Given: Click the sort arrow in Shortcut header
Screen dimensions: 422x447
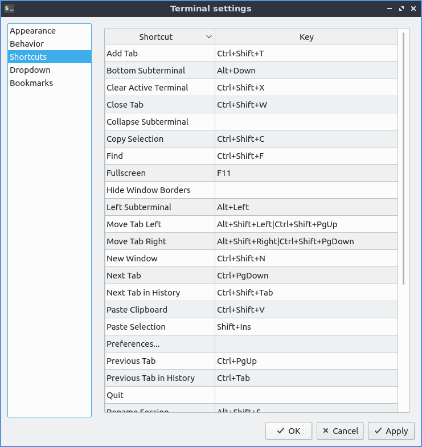Looking at the screenshot, I should (208, 37).
